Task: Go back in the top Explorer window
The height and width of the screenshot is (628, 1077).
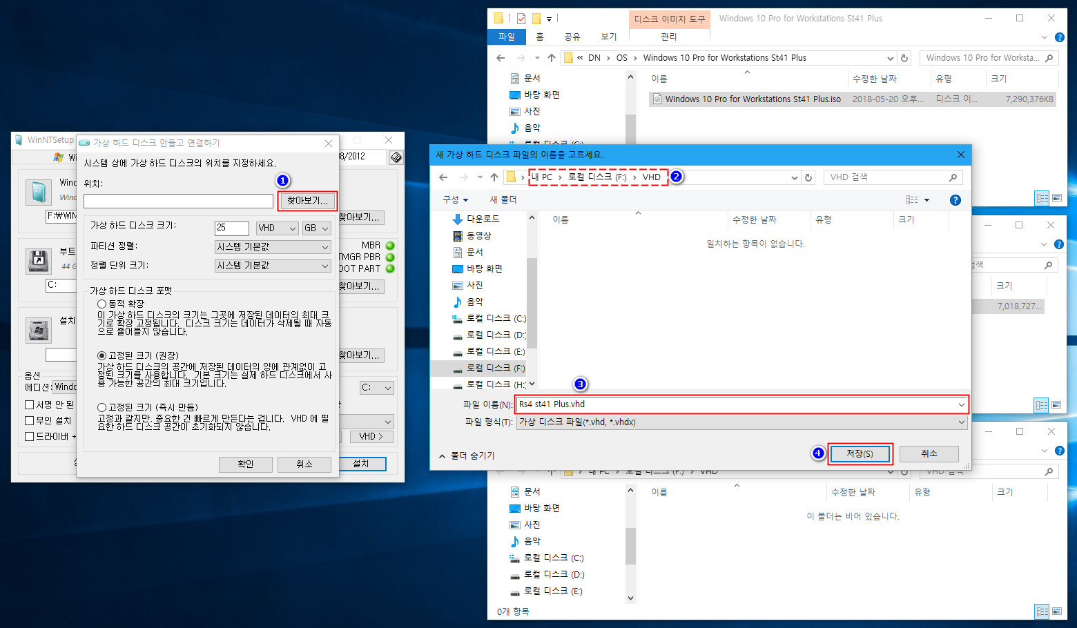Action: (501, 58)
